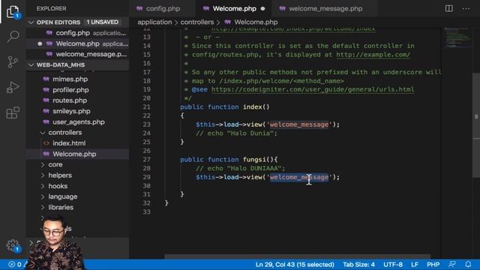The image size is (480, 270).
Task: Click the PHP icon on welcome_message.php tab
Action: click(x=282, y=8)
